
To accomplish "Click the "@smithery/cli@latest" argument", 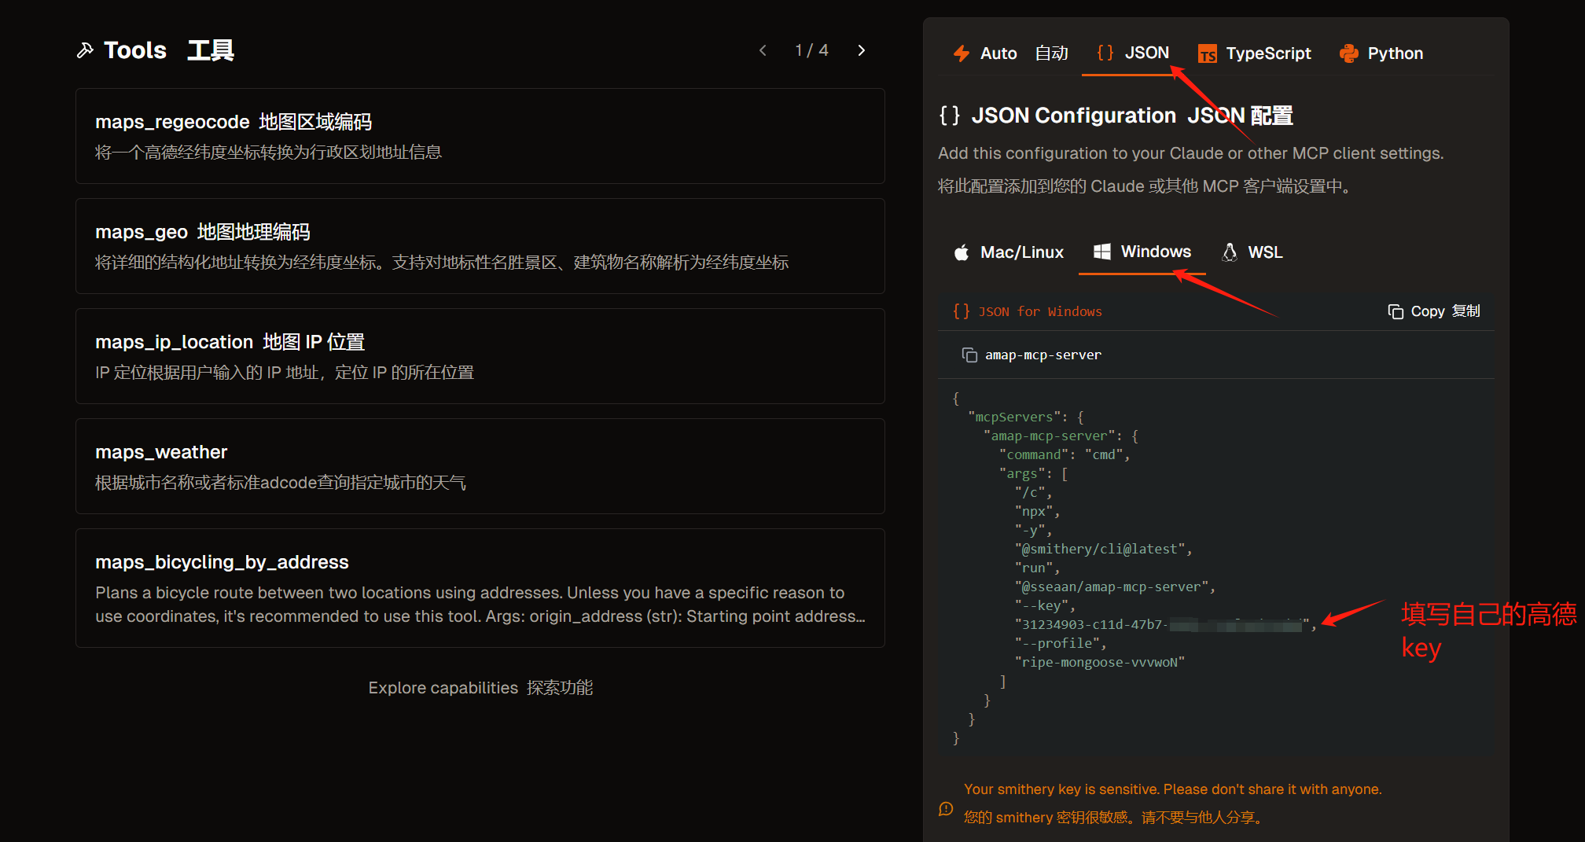I will coord(1104,549).
